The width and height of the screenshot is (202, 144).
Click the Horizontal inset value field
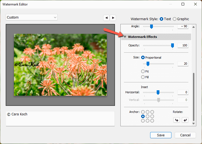(183, 92)
